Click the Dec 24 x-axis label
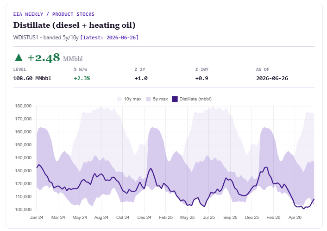327x231 pixels. [145, 218]
